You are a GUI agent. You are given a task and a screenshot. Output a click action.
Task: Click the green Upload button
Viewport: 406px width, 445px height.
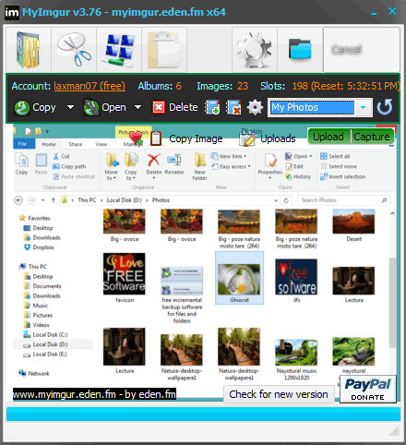point(328,137)
